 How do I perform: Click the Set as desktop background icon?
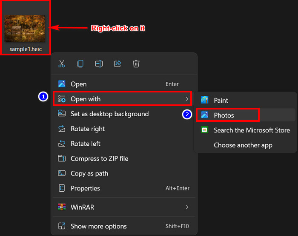pyautogui.click(x=62, y=114)
